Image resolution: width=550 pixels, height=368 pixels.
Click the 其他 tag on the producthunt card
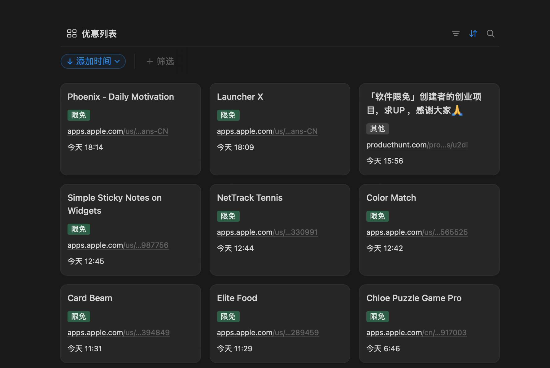(378, 129)
